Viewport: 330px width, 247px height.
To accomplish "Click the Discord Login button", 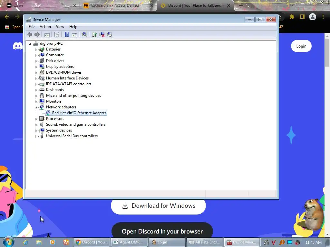I will (x=301, y=46).
